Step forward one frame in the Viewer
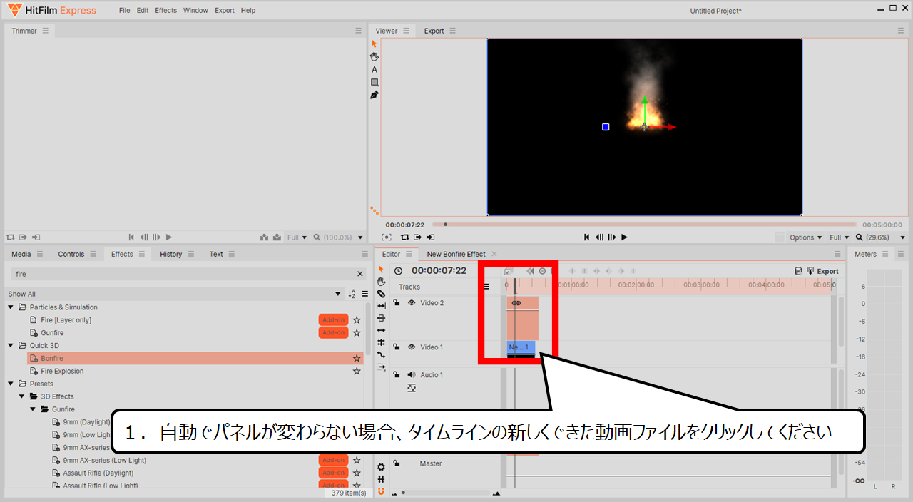Screen dimensions: 913x502 [x=611, y=237]
